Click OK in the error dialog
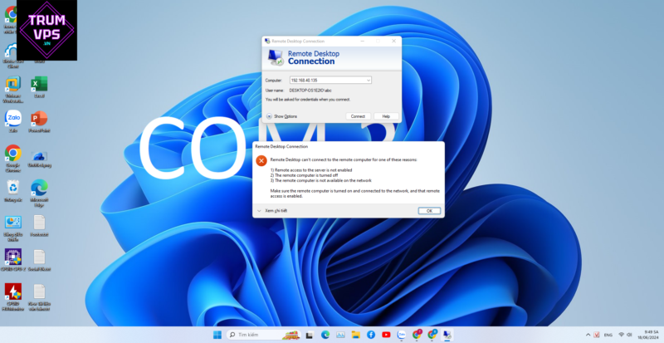 tap(429, 211)
